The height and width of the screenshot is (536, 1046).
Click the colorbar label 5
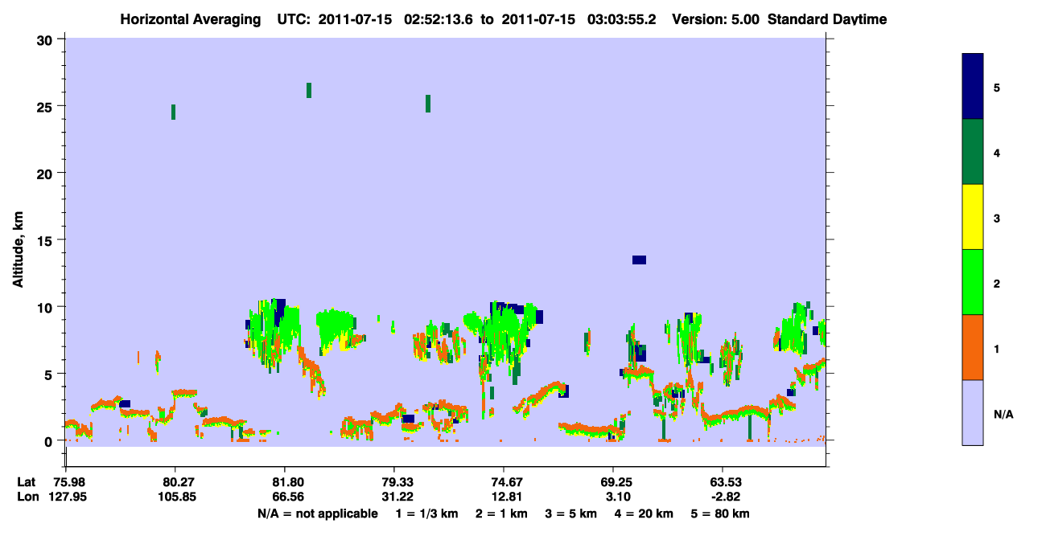click(x=997, y=87)
